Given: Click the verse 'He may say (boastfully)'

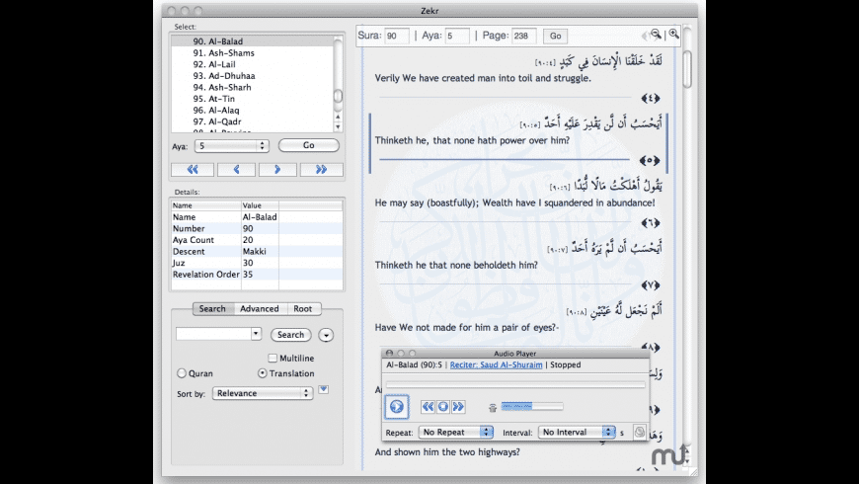Looking at the screenshot, I should pyautogui.click(x=515, y=202).
